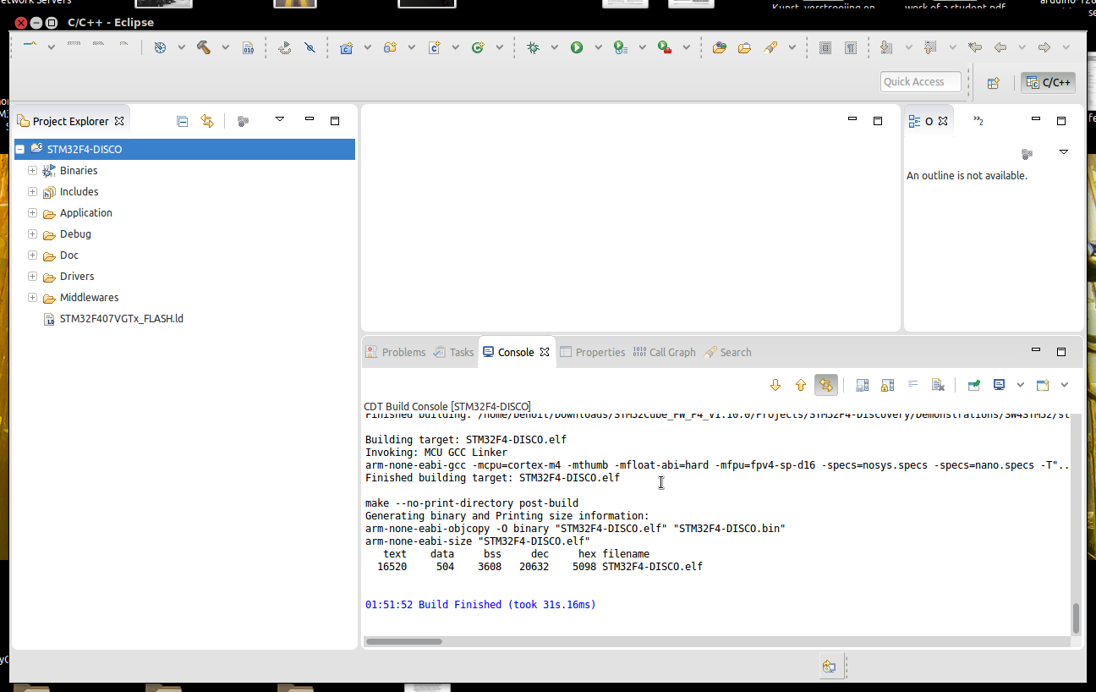This screenshot has width=1096, height=692.
Task: Open the build configuration manager toolbar icon
Action: pyautogui.click(x=160, y=47)
